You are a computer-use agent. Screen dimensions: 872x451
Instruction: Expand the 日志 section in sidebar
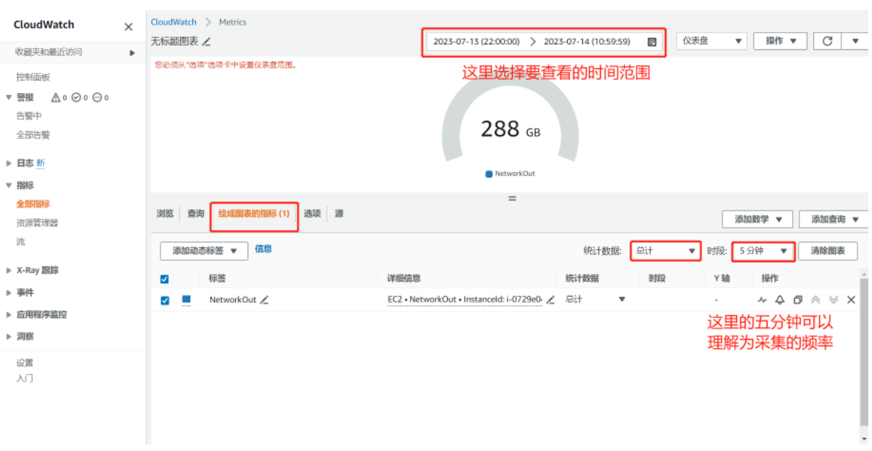9,163
